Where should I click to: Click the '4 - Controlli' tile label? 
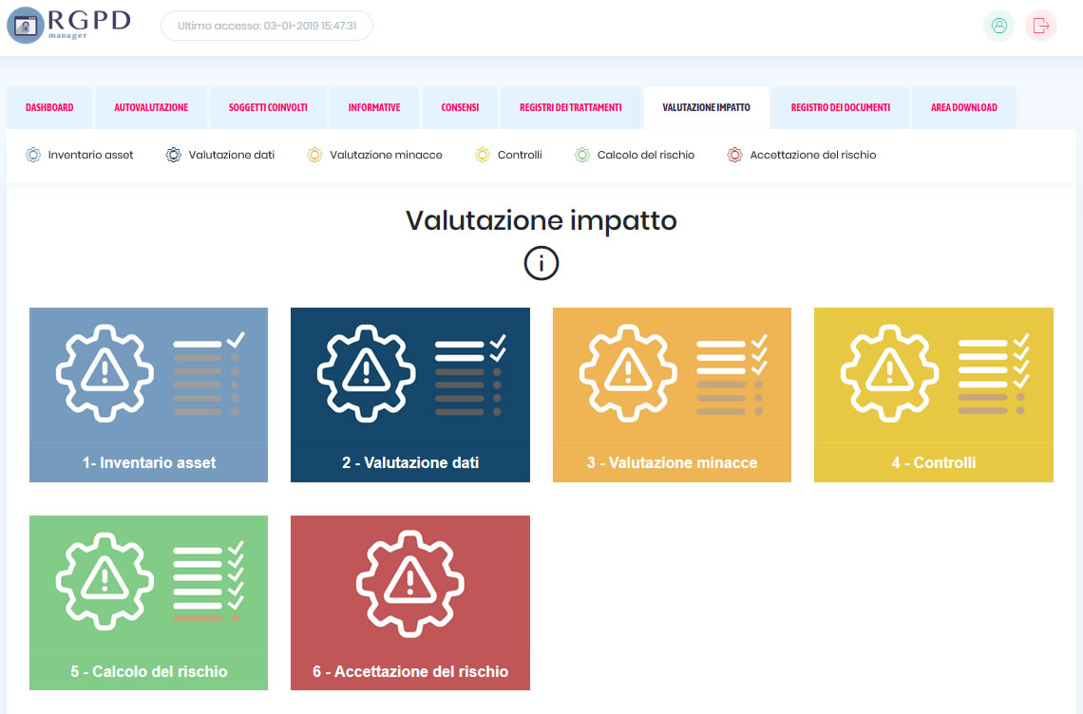coord(934,462)
